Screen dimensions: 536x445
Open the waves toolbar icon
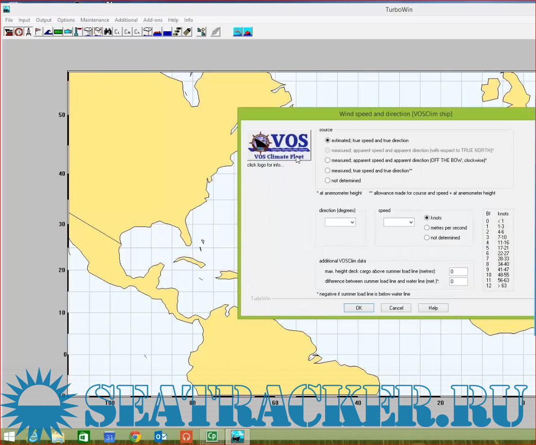(48, 32)
